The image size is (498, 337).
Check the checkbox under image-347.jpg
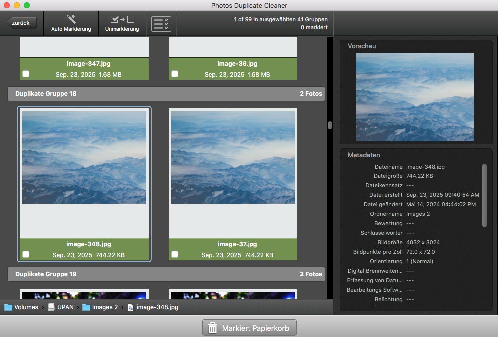click(26, 73)
